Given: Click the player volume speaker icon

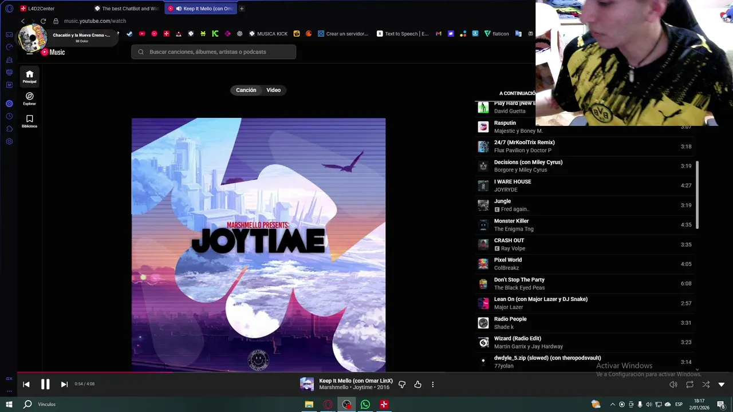Looking at the screenshot, I should pos(673,385).
